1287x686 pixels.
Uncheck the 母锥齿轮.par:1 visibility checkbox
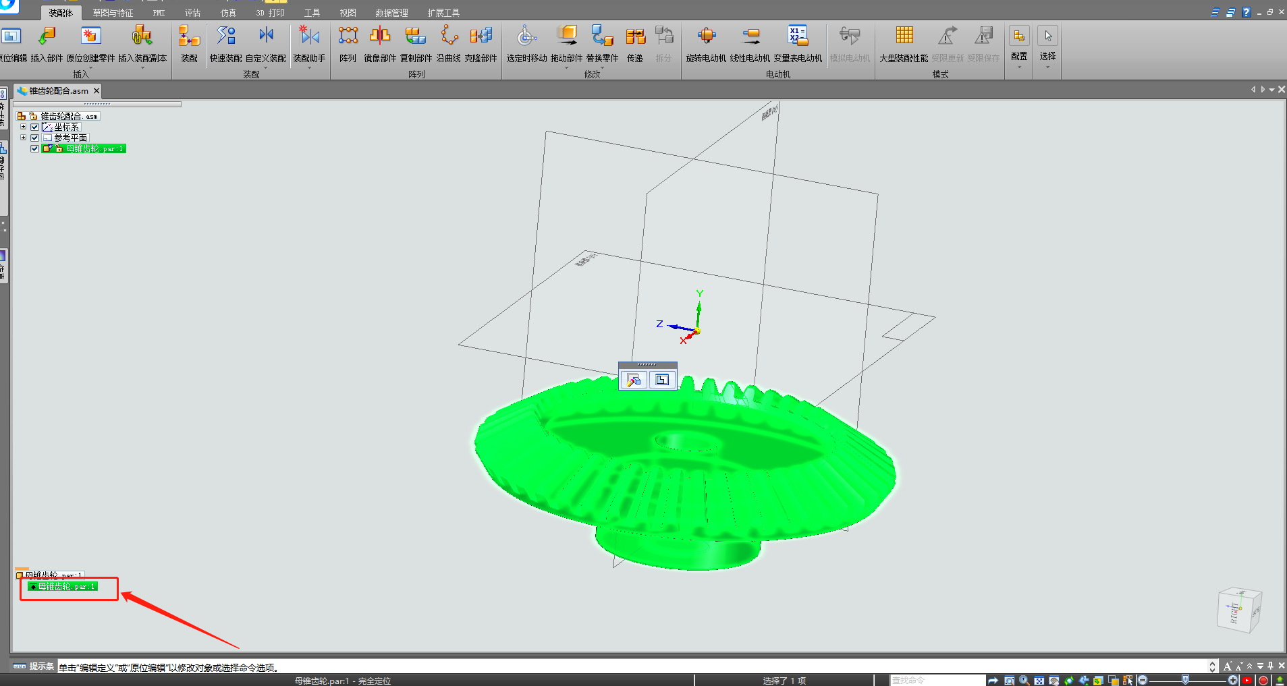pyautogui.click(x=35, y=148)
